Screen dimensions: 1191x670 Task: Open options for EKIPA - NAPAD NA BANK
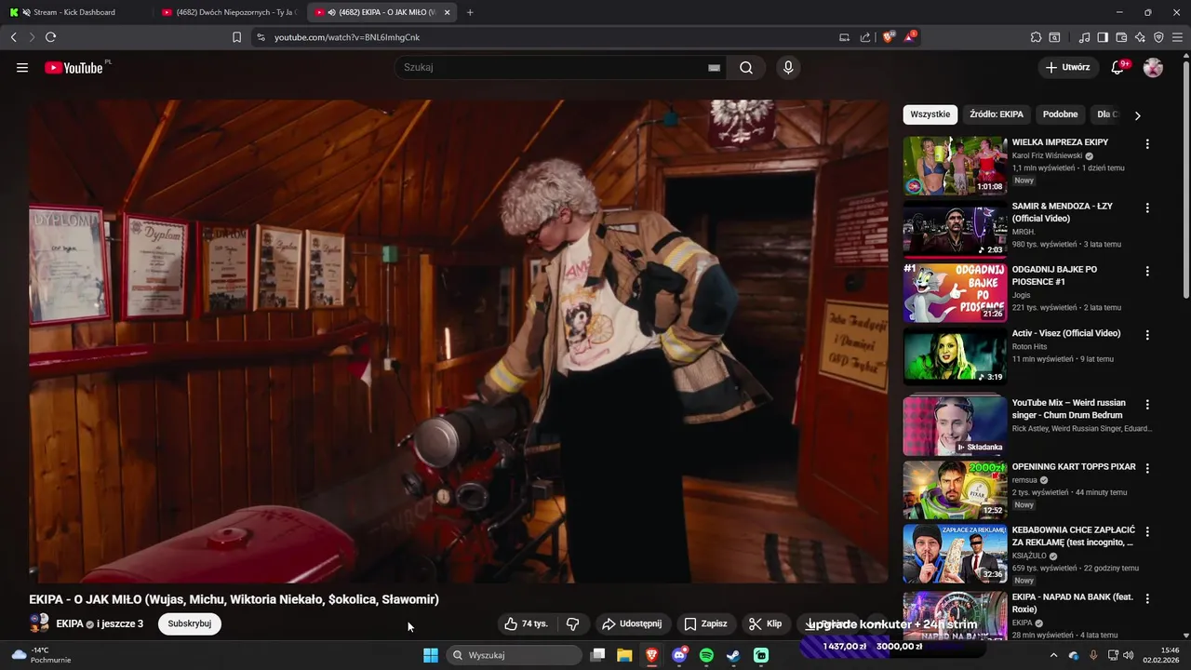click(1147, 598)
